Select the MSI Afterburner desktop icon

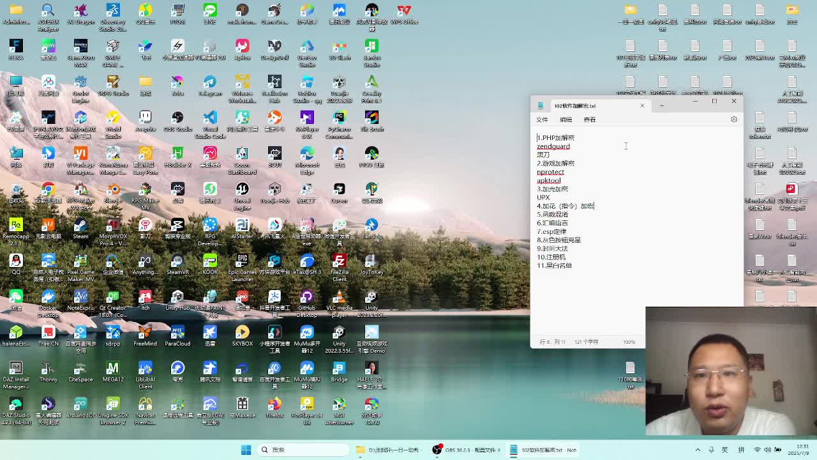340,411
